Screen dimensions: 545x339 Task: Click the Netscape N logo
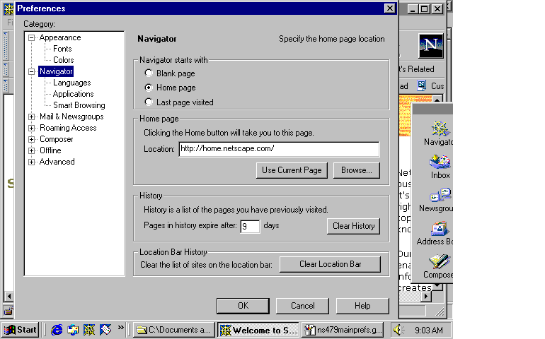pyautogui.click(x=431, y=46)
